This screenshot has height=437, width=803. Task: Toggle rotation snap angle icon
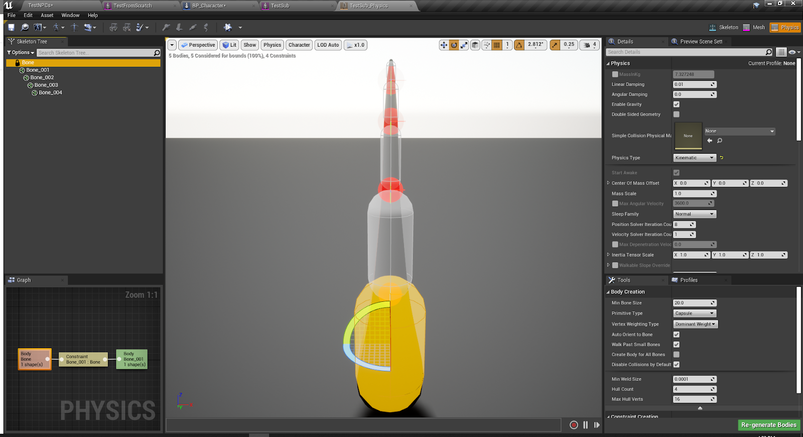(519, 45)
